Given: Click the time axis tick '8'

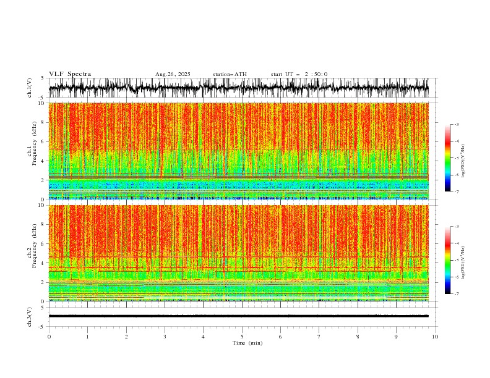Looking at the screenshot, I should (x=358, y=337).
